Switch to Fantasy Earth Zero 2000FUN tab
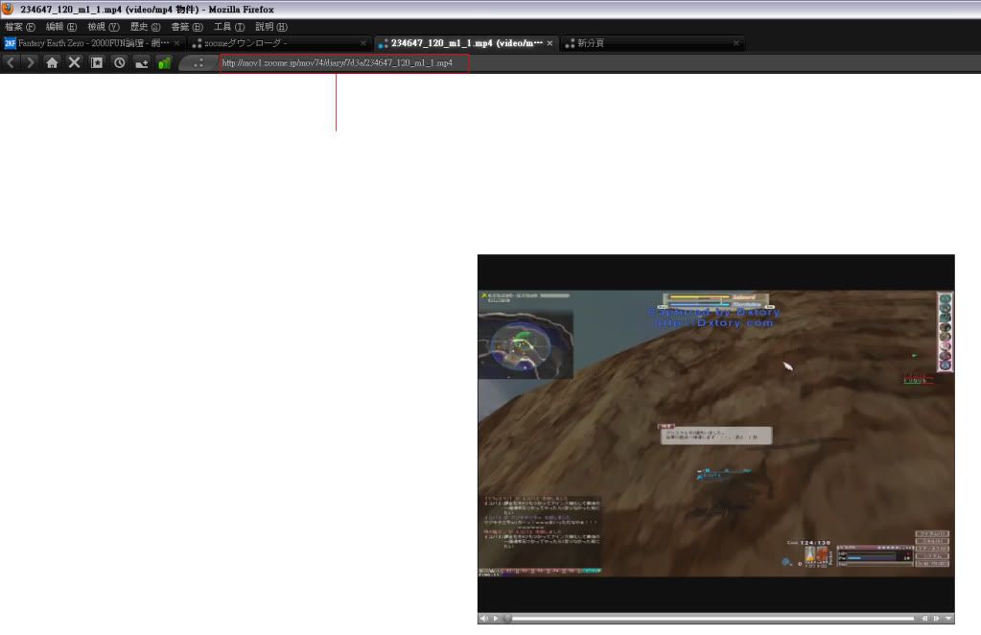Screen dimensions: 981x635 [93, 43]
